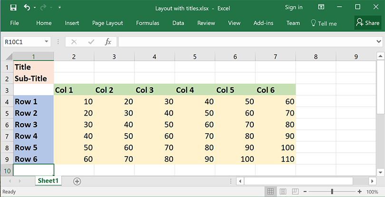Click the vertical scrollbar thumb
Screen dimensions: 385x197
tap(380, 87)
